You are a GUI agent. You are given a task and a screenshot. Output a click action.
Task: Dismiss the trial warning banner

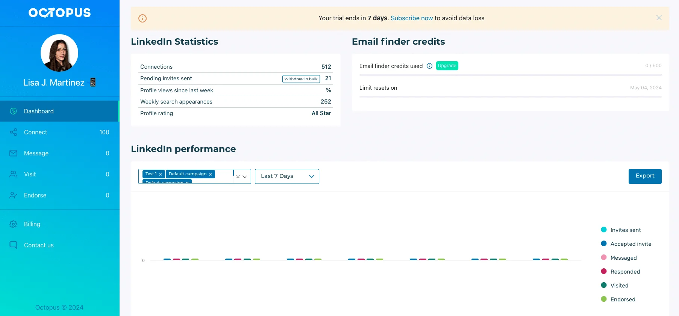point(659,18)
